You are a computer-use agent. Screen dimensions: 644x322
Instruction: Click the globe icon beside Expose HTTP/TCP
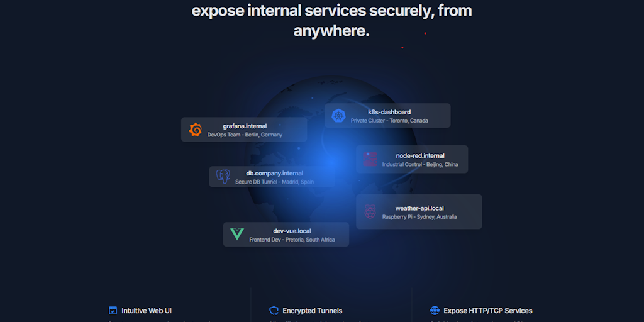435,311
